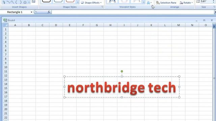216x121 pixels.
Task: Click cell B3 in the worksheet
Action: (29, 38)
